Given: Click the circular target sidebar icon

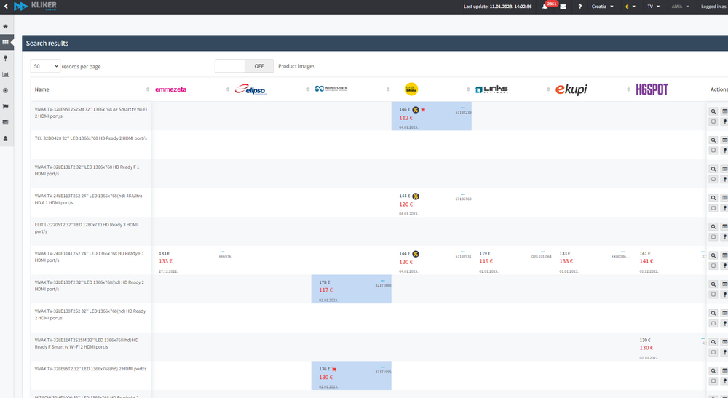Looking at the screenshot, I should pyautogui.click(x=6, y=90).
